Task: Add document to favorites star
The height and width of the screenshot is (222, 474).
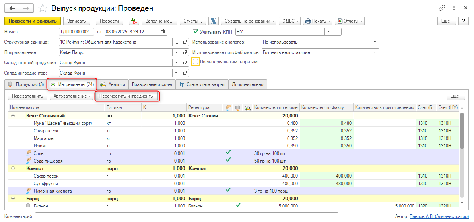Action: point(42,8)
